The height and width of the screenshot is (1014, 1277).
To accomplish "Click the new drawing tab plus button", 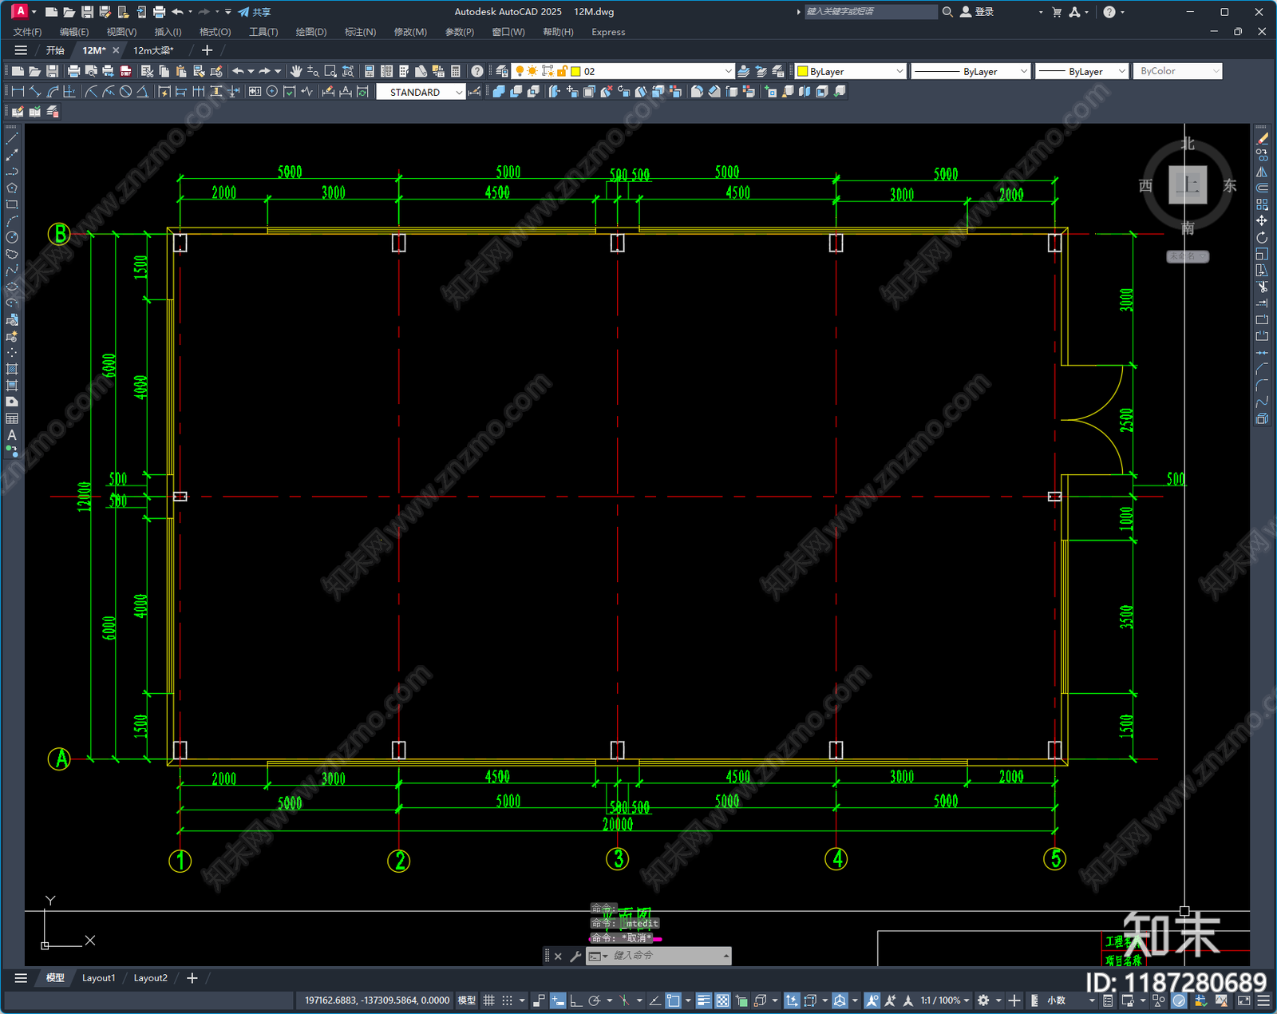I will pos(207,50).
